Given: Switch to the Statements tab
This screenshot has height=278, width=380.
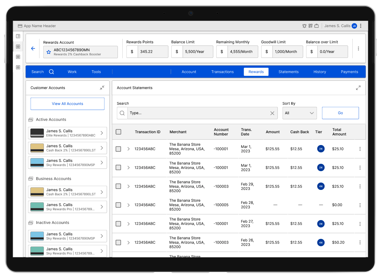Looking at the screenshot, I should coord(288,72).
